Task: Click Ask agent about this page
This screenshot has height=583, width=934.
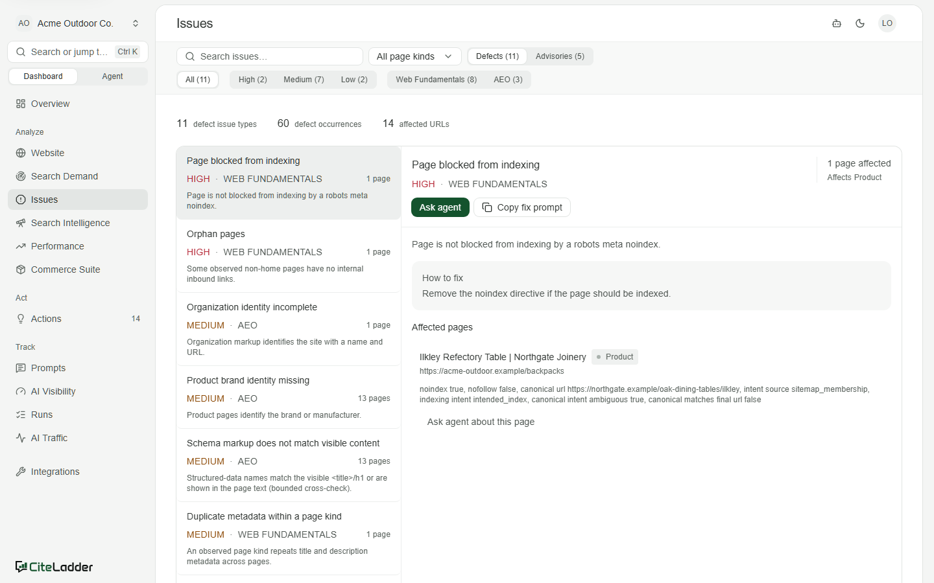Action: (481, 422)
